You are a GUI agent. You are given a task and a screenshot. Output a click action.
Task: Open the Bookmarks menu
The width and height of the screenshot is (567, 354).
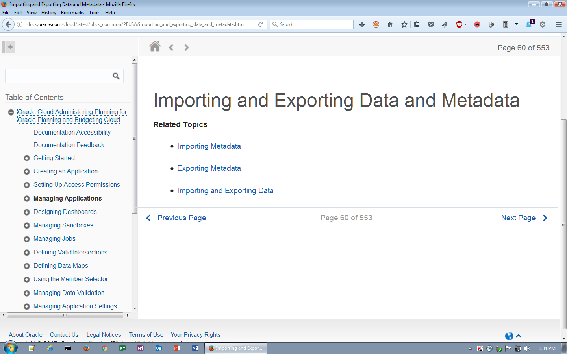[72, 13]
